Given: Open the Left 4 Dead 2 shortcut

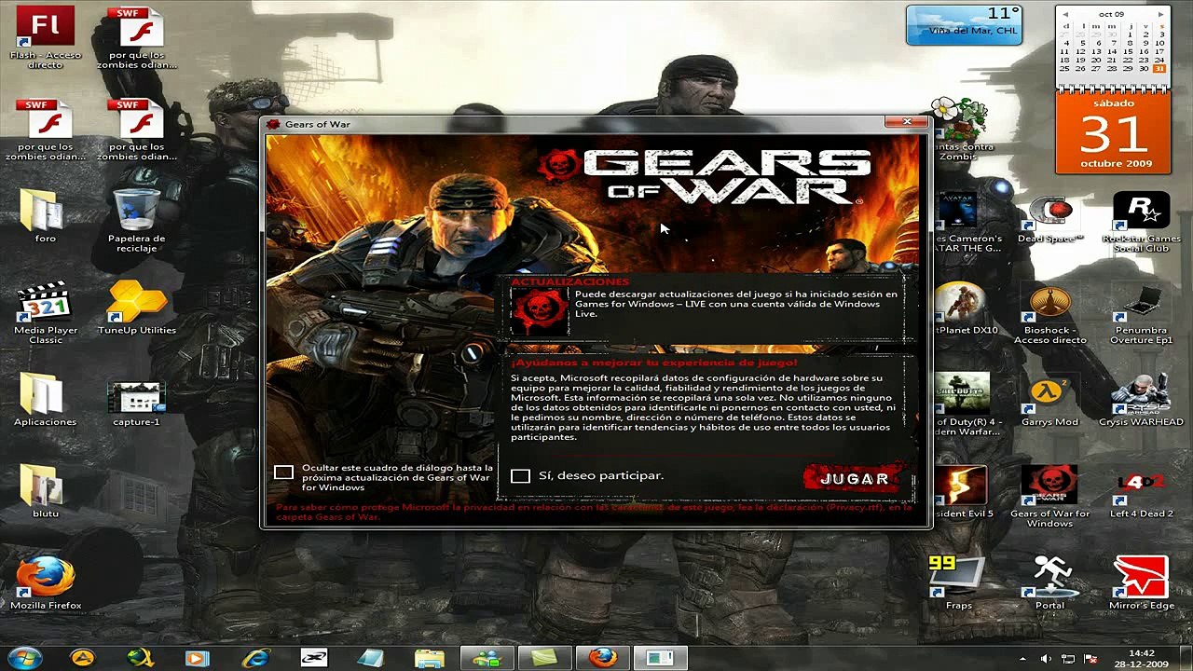Looking at the screenshot, I should click(1141, 493).
